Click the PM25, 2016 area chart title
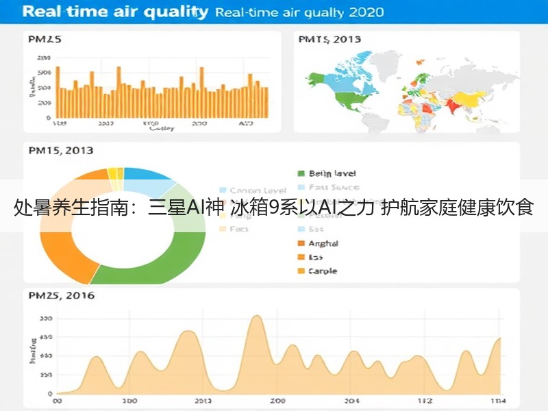Image resolution: width=548 pixels, height=411 pixels. tap(62, 296)
